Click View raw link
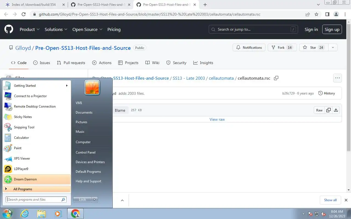 [x=217, y=119]
